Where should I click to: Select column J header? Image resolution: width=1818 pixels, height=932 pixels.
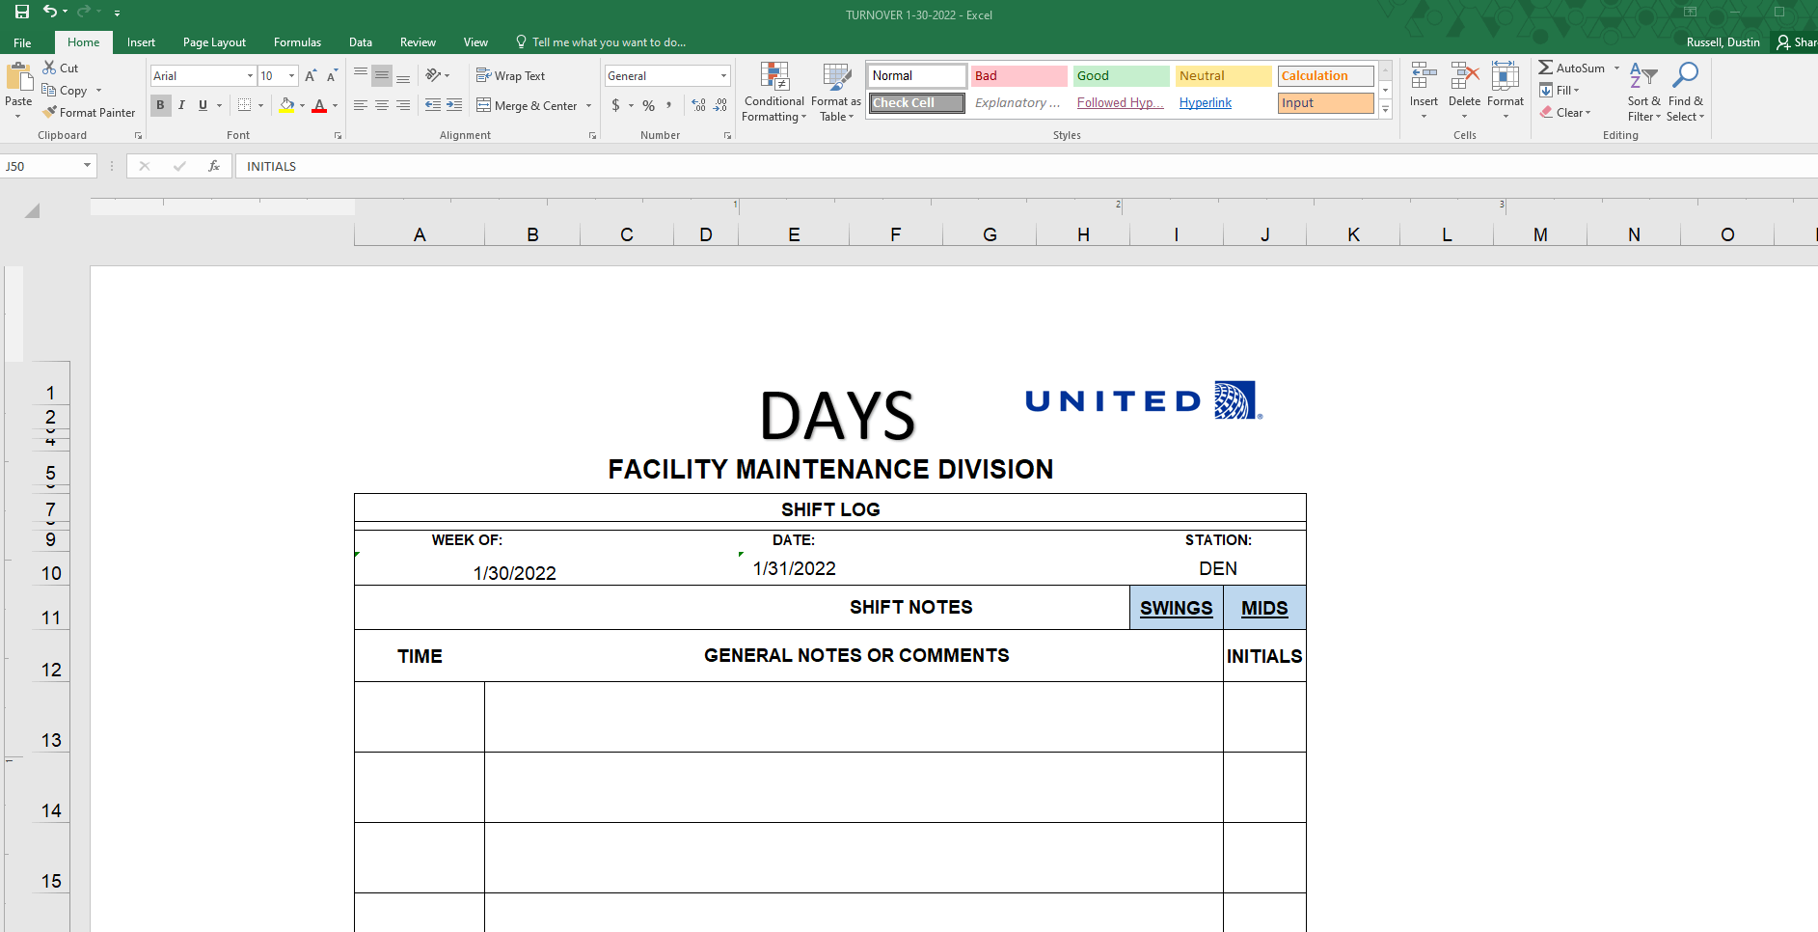[1264, 234]
